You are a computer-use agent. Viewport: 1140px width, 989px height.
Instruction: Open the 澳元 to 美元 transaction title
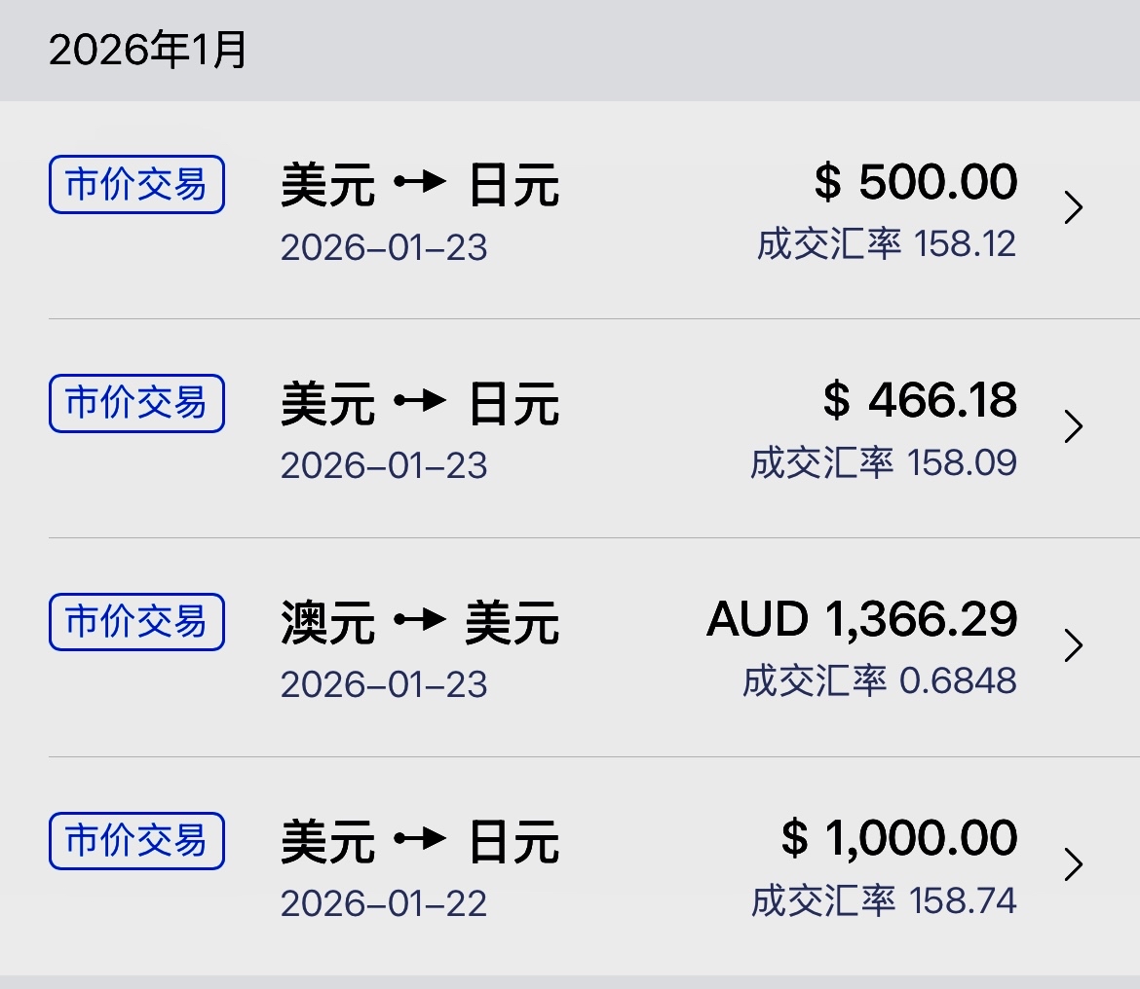[x=420, y=621]
